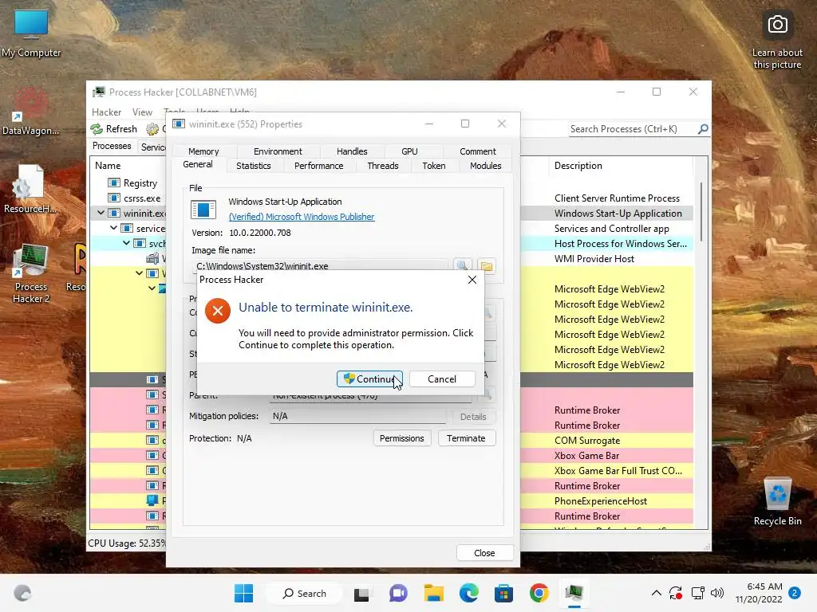Screen dimensions: 817x612
Task: Click the Permissions button
Action: [x=402, y=438]
